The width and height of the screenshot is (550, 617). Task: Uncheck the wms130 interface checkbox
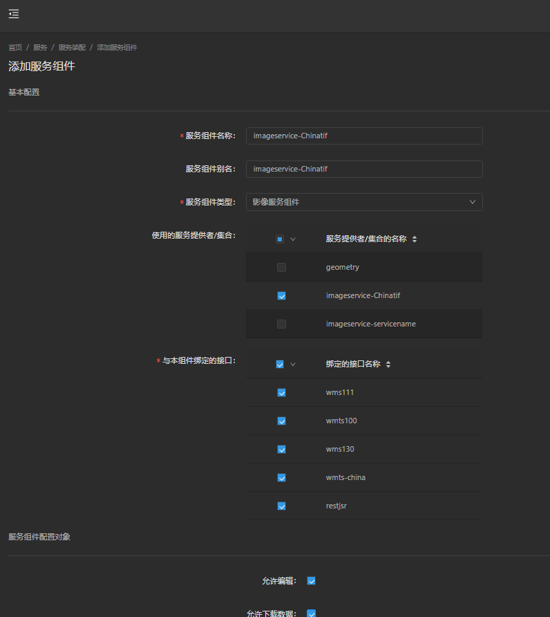click(281, 450)
